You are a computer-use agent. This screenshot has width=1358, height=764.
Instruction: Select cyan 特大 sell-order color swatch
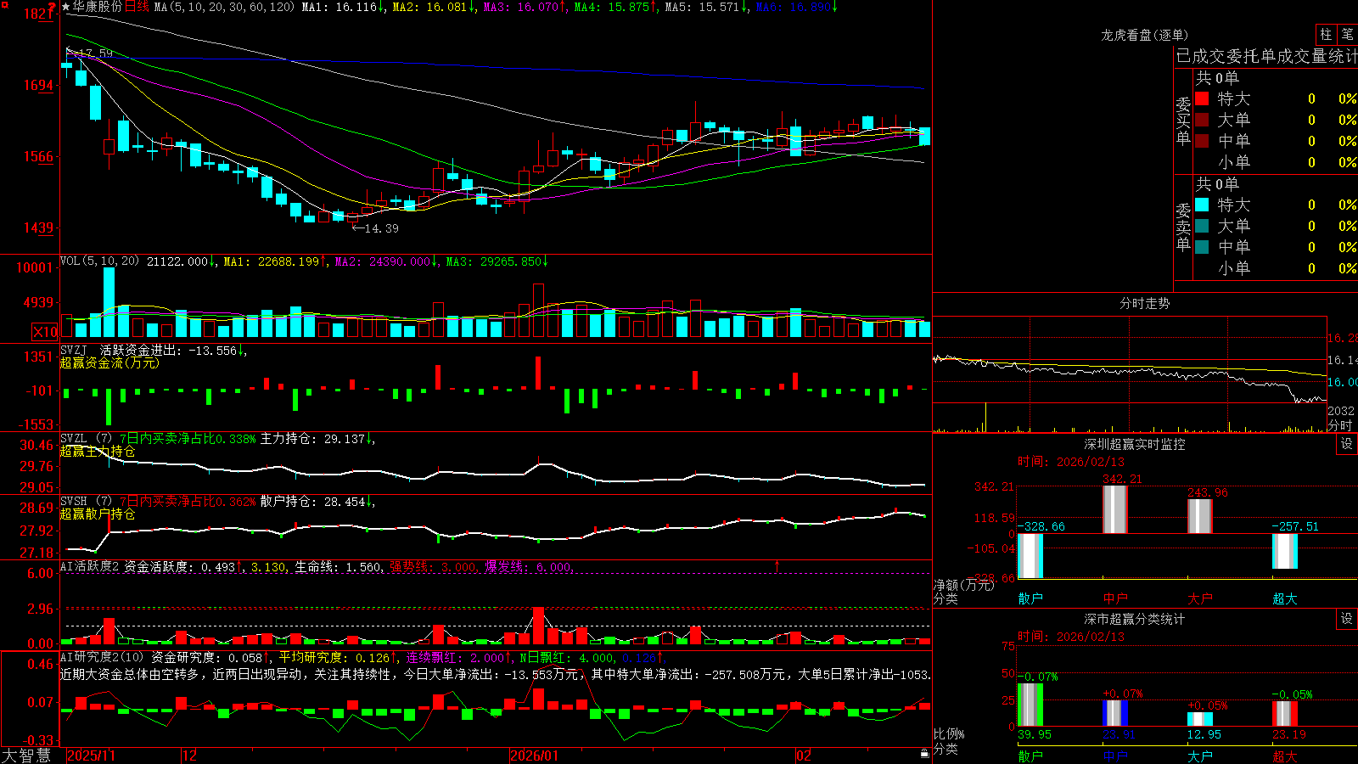[x=1202, y=205]
